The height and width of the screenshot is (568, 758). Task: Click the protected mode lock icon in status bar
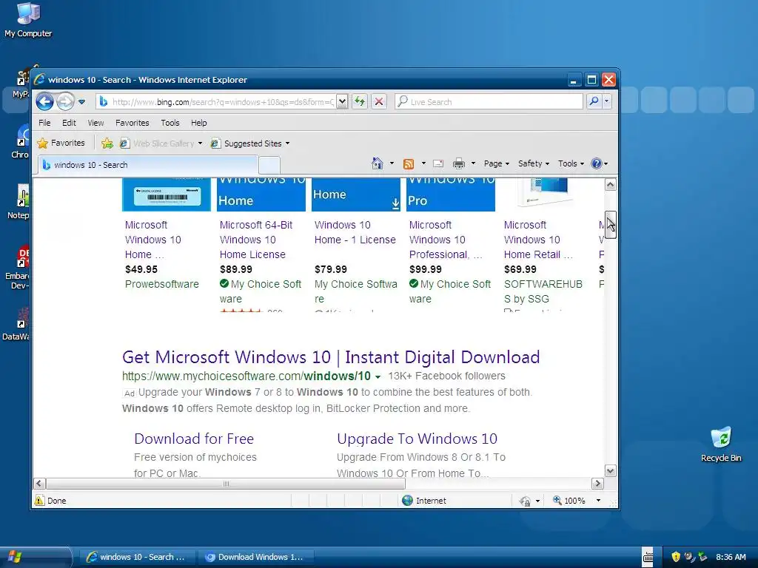click(x=525, y=501)
